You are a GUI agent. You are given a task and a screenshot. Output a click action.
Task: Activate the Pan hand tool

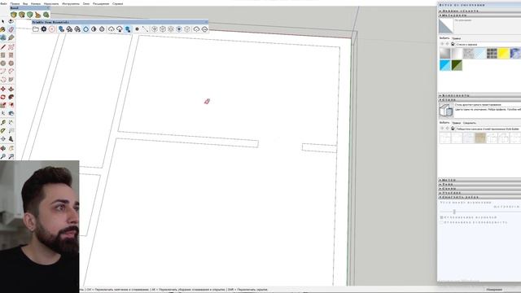click(x=11, y=148)
